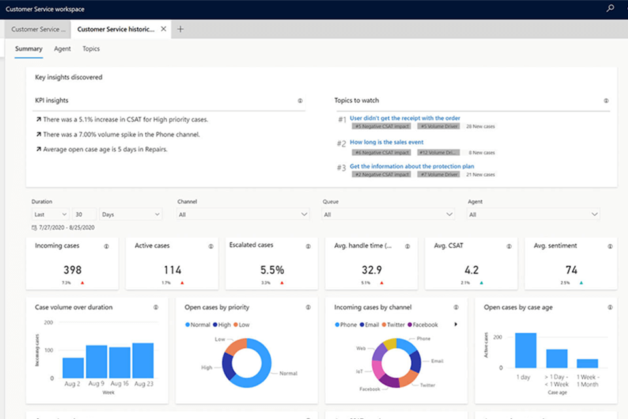Show more legend items with arrow
The height and width of the screenshot is (419, 628).
pos(455,325)
